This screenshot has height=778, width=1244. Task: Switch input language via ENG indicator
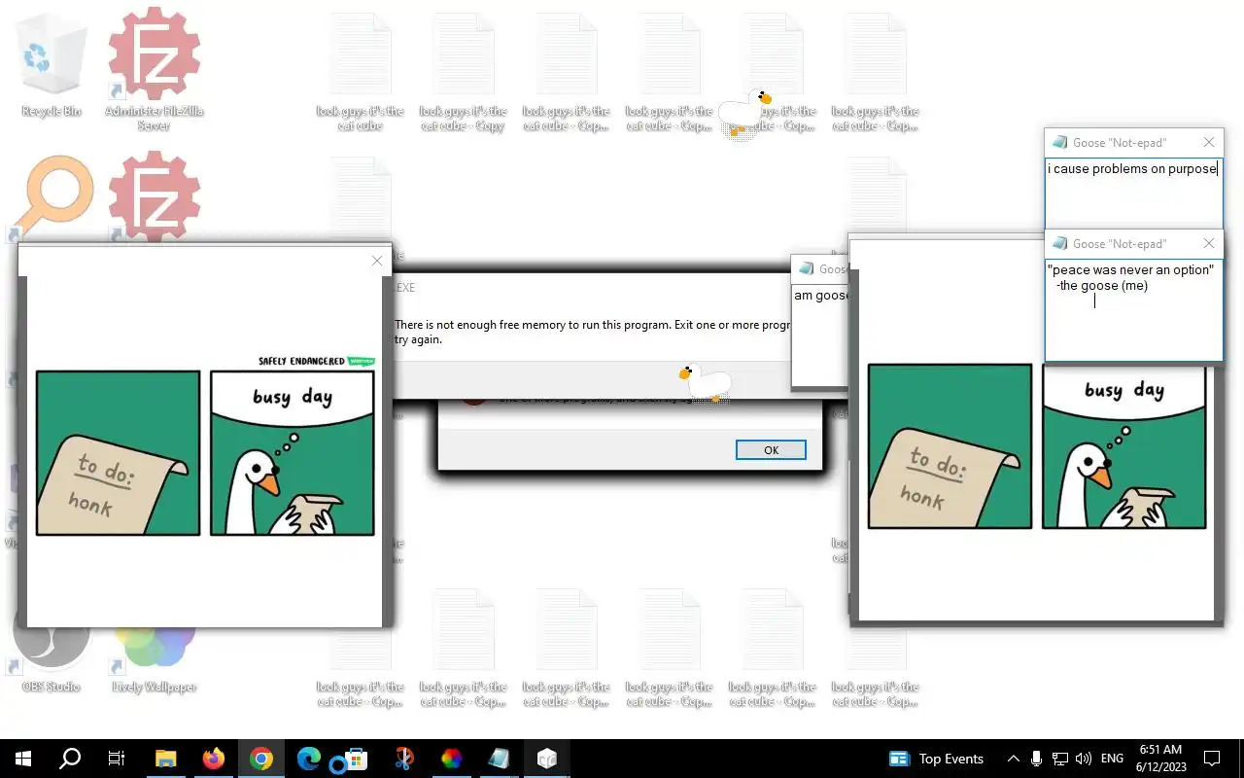click(1112, 759)
